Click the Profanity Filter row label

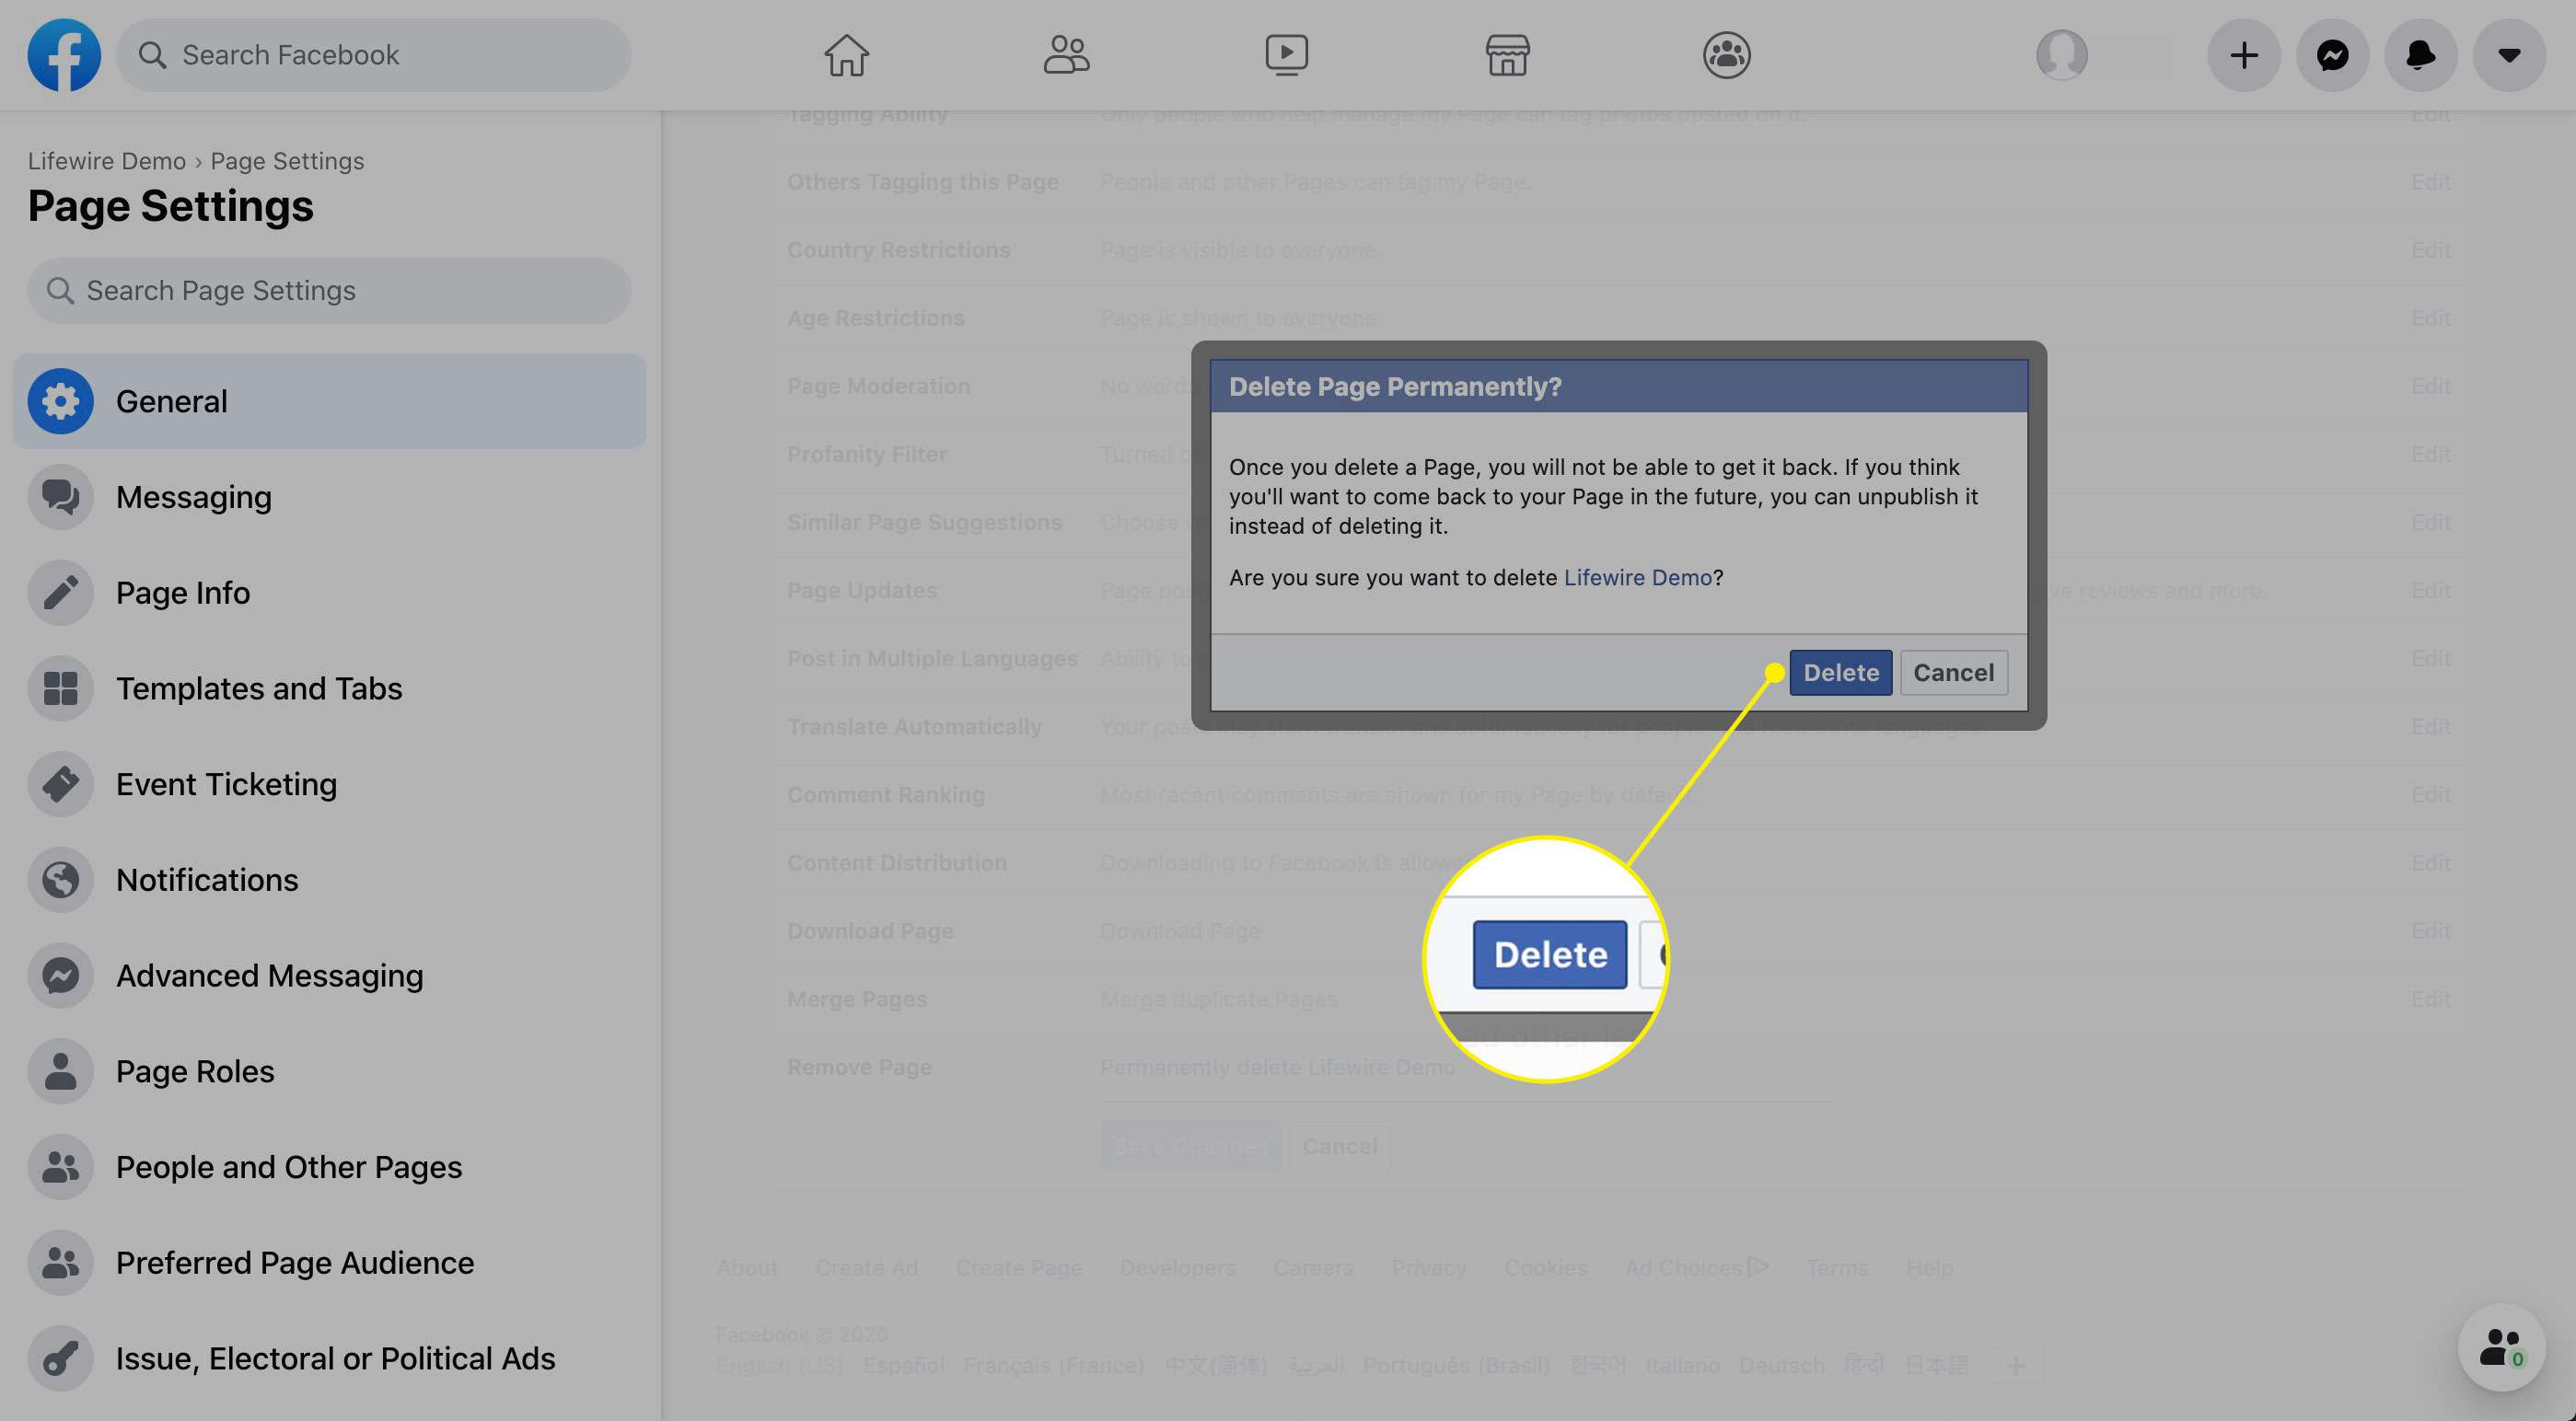pyautogui.click(x=867, y=454)
